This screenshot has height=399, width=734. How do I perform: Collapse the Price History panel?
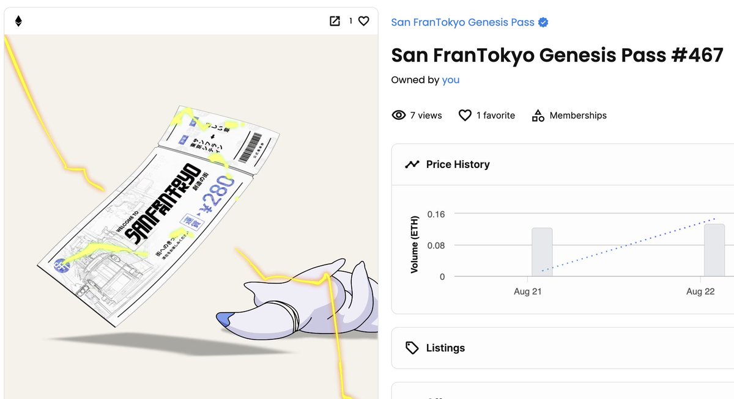562,164
